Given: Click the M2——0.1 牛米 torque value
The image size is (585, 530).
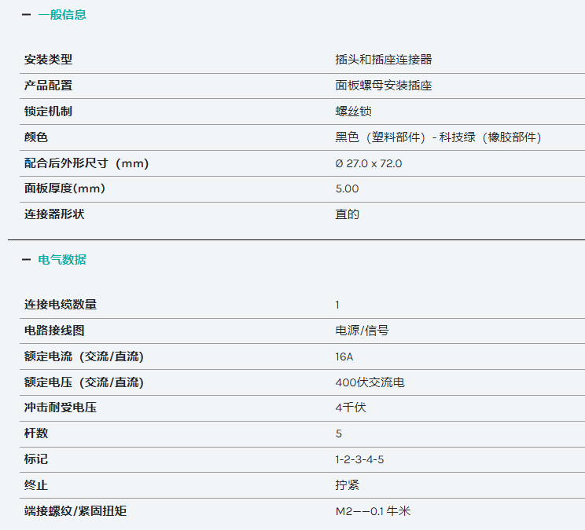Looking at the screenshot, I should pyautogui.click(x=373, y=511).
